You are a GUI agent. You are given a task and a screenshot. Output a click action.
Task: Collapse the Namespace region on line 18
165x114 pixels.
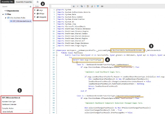pos(57,50)
